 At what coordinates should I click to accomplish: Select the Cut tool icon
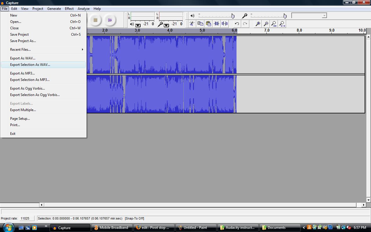click(192, 24)
